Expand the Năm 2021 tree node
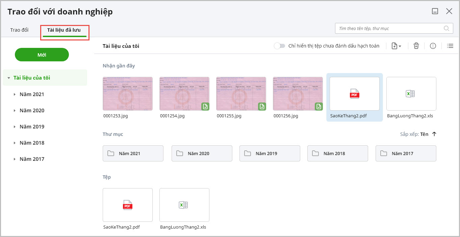This screenshot has width=460, height=237. pos(15,94)
